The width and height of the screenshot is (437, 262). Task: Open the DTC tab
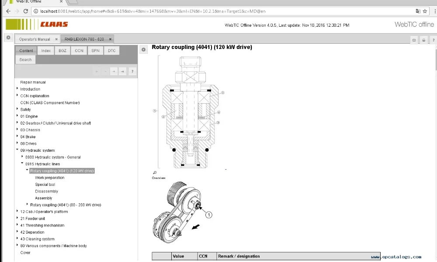(112, 50)
